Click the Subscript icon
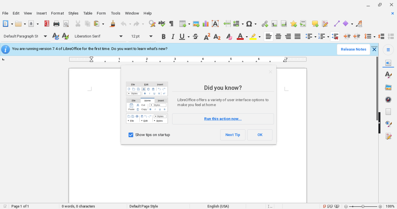This screenshot has width=397, height=209. coord(217,36)
